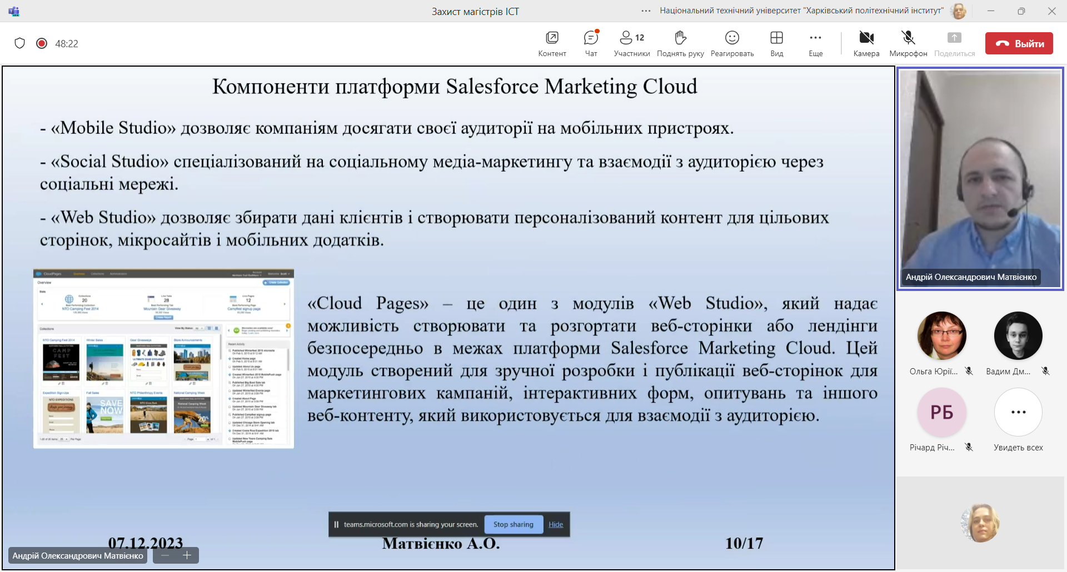Image resolution: width=1067 pixels, height=572 pixels.
Task: Click the shield privacy icon
Action: pos(20,43)
